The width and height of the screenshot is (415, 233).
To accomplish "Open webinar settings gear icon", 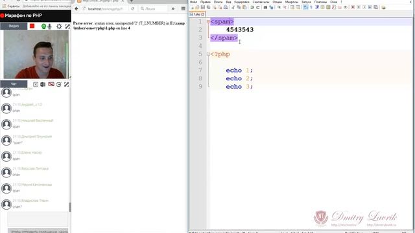I will click(x=59, y=26).
